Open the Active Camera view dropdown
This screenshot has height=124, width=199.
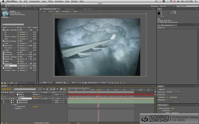(93, 83)
